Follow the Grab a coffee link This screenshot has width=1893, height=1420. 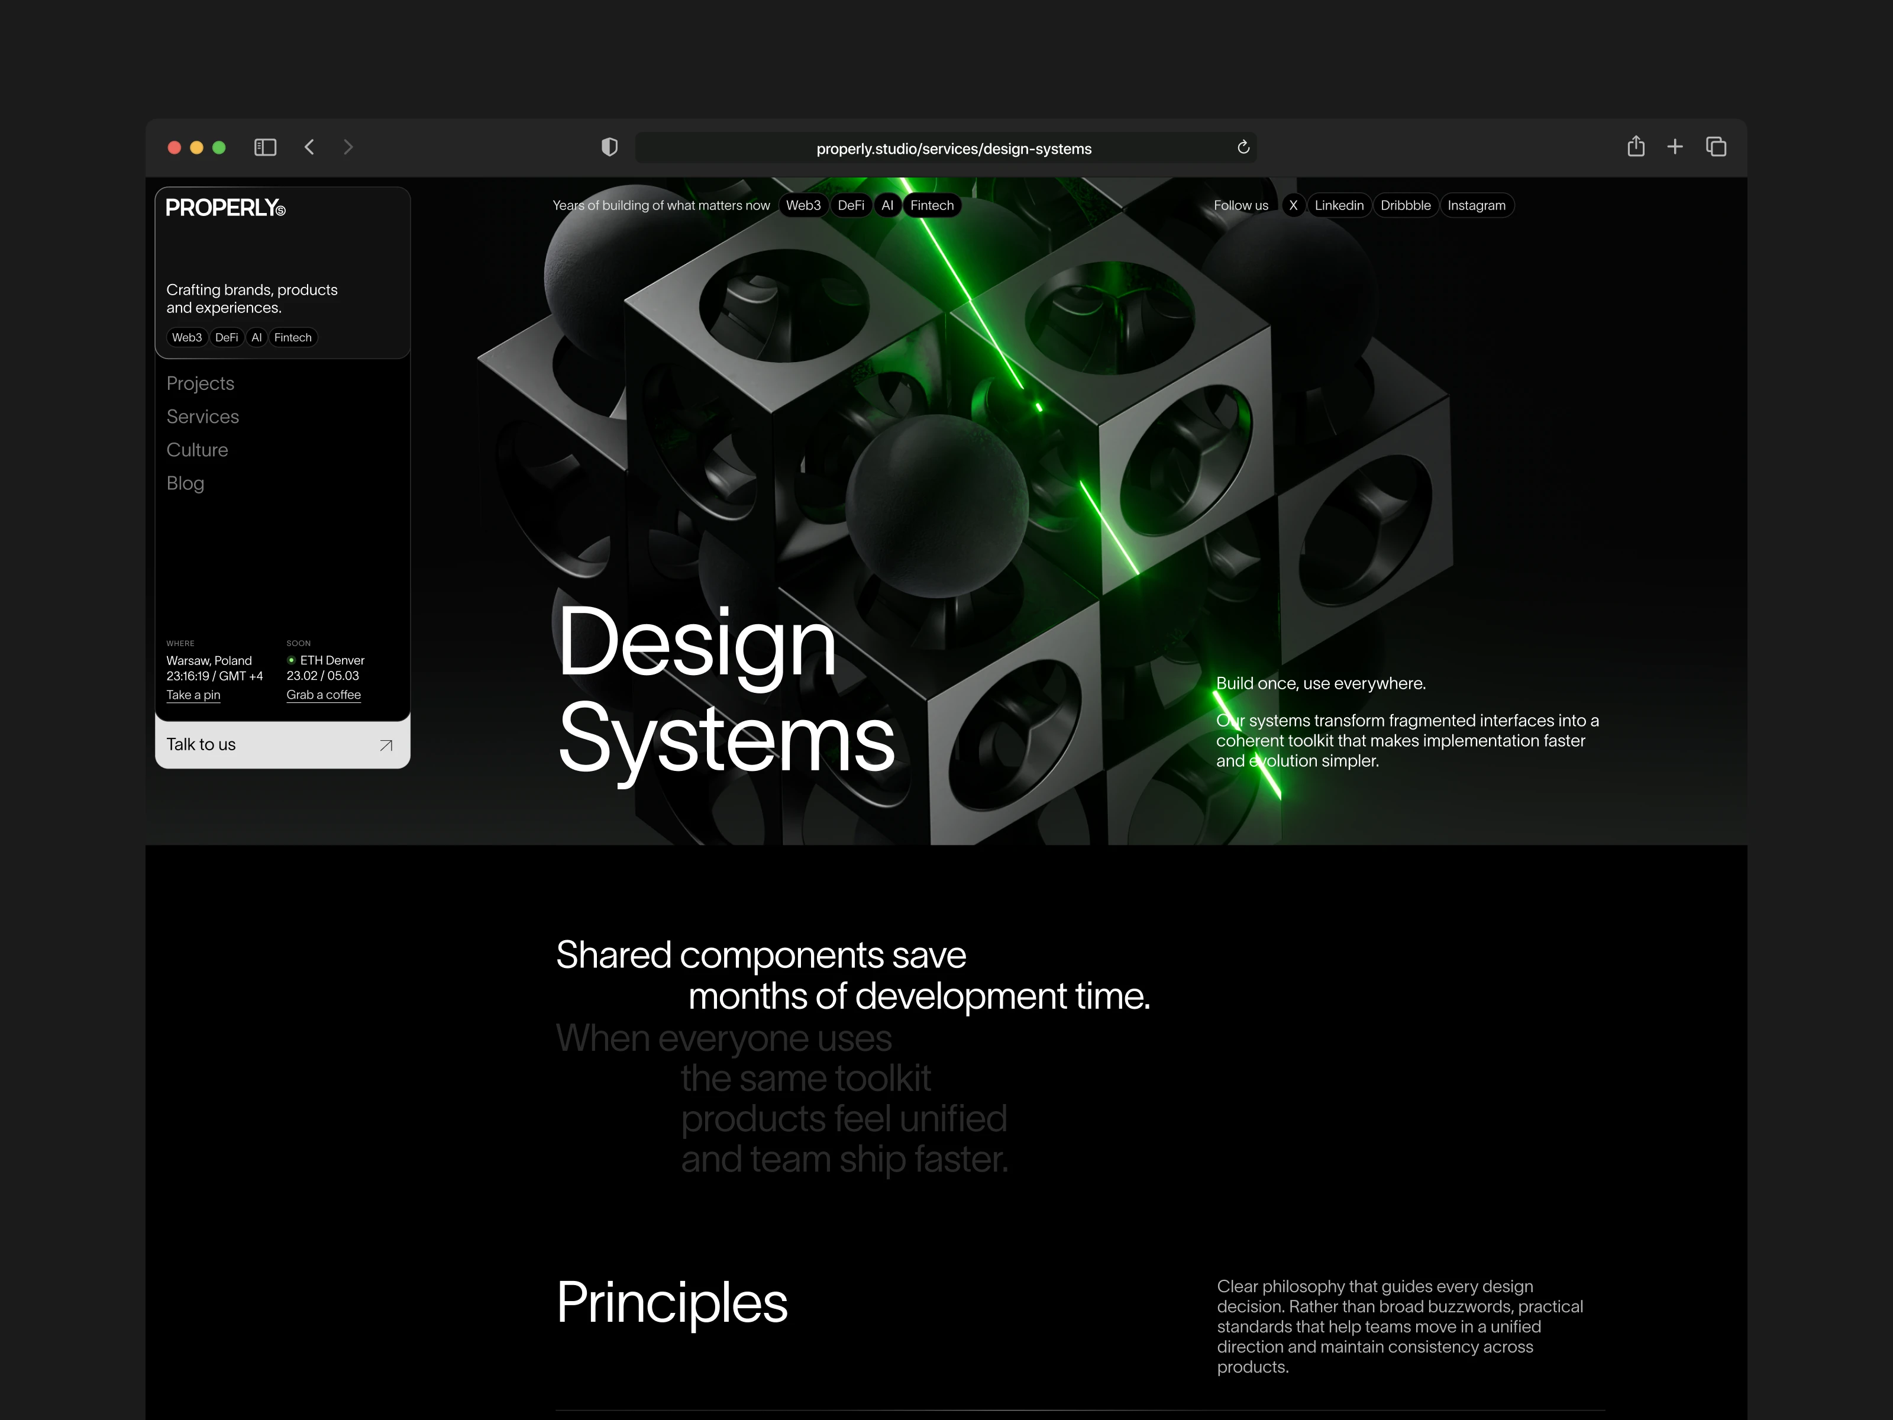click(x=324, y=695)
